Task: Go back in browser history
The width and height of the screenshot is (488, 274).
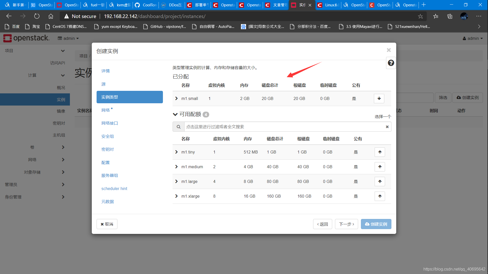Action: tap(9, 16)
